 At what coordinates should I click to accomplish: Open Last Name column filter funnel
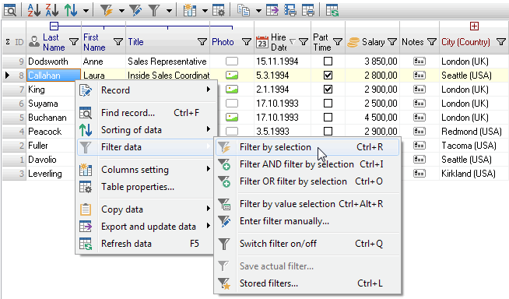pyautogui.click(x=74, y=42)
